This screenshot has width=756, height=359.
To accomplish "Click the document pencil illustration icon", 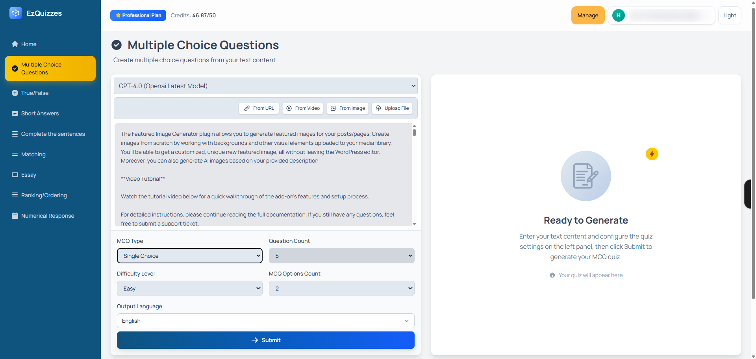I will 586,176.
